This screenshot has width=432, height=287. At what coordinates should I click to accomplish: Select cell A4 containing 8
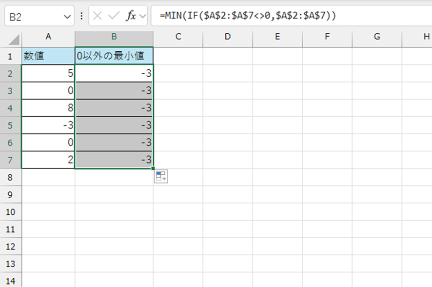point(48,108)
